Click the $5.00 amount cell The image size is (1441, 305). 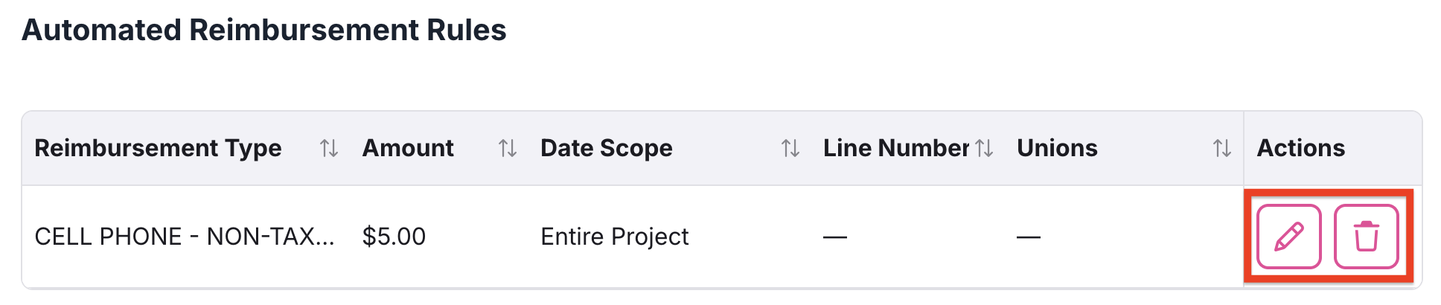[x=394, y=237]
